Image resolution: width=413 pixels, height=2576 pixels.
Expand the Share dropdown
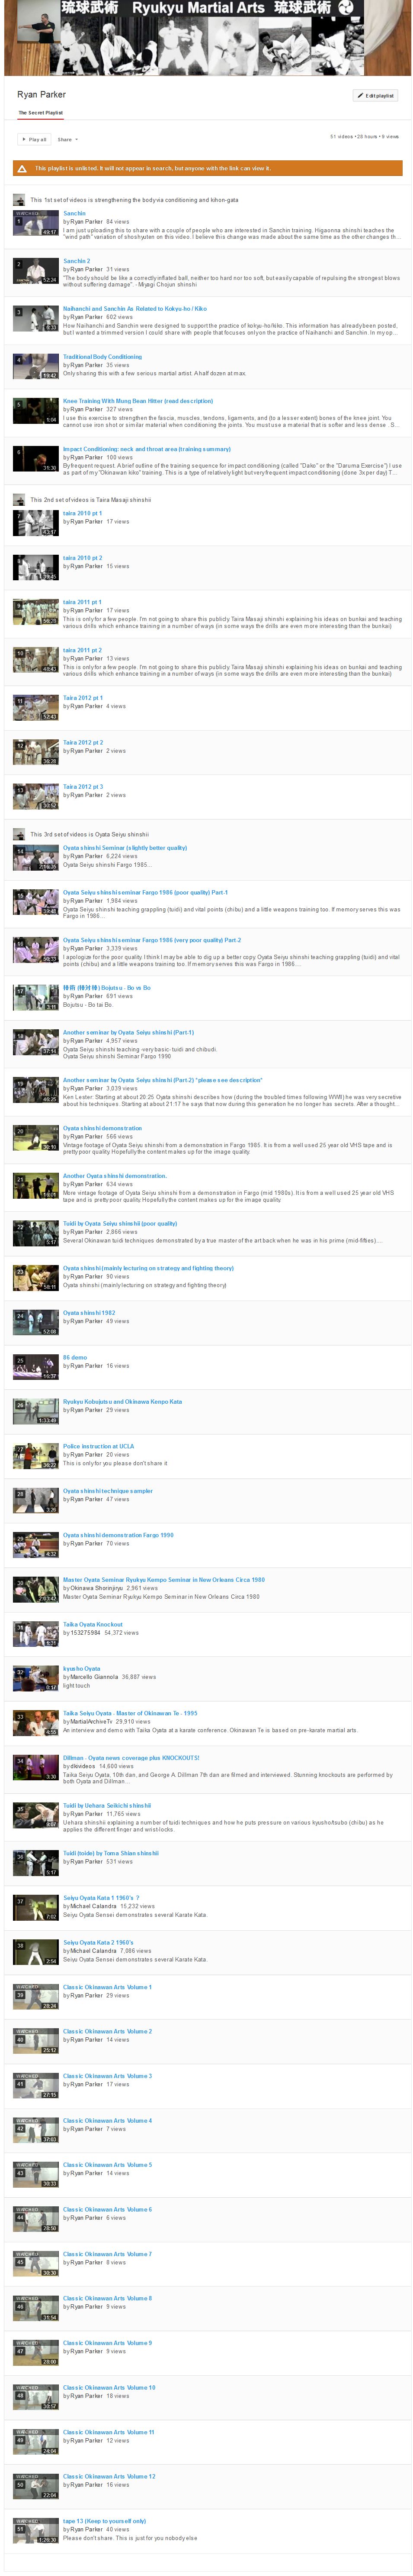pos(68,139)
